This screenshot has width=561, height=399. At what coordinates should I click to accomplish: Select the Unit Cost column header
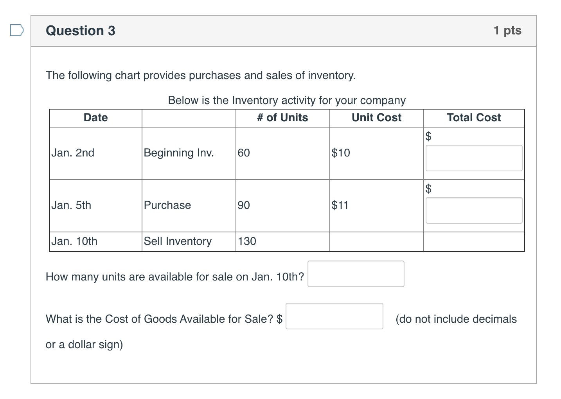[376, 118]
